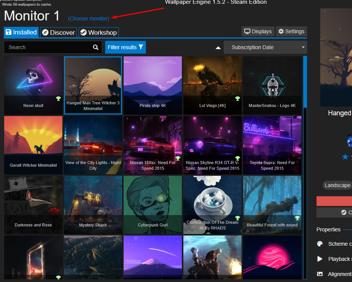
Task: Click the Monitor 1 heading
Action: [32, 16]
